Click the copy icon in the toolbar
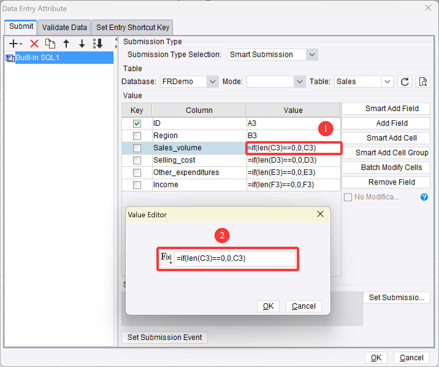Screen dimensions: 439x367 [x=50, y=44]
